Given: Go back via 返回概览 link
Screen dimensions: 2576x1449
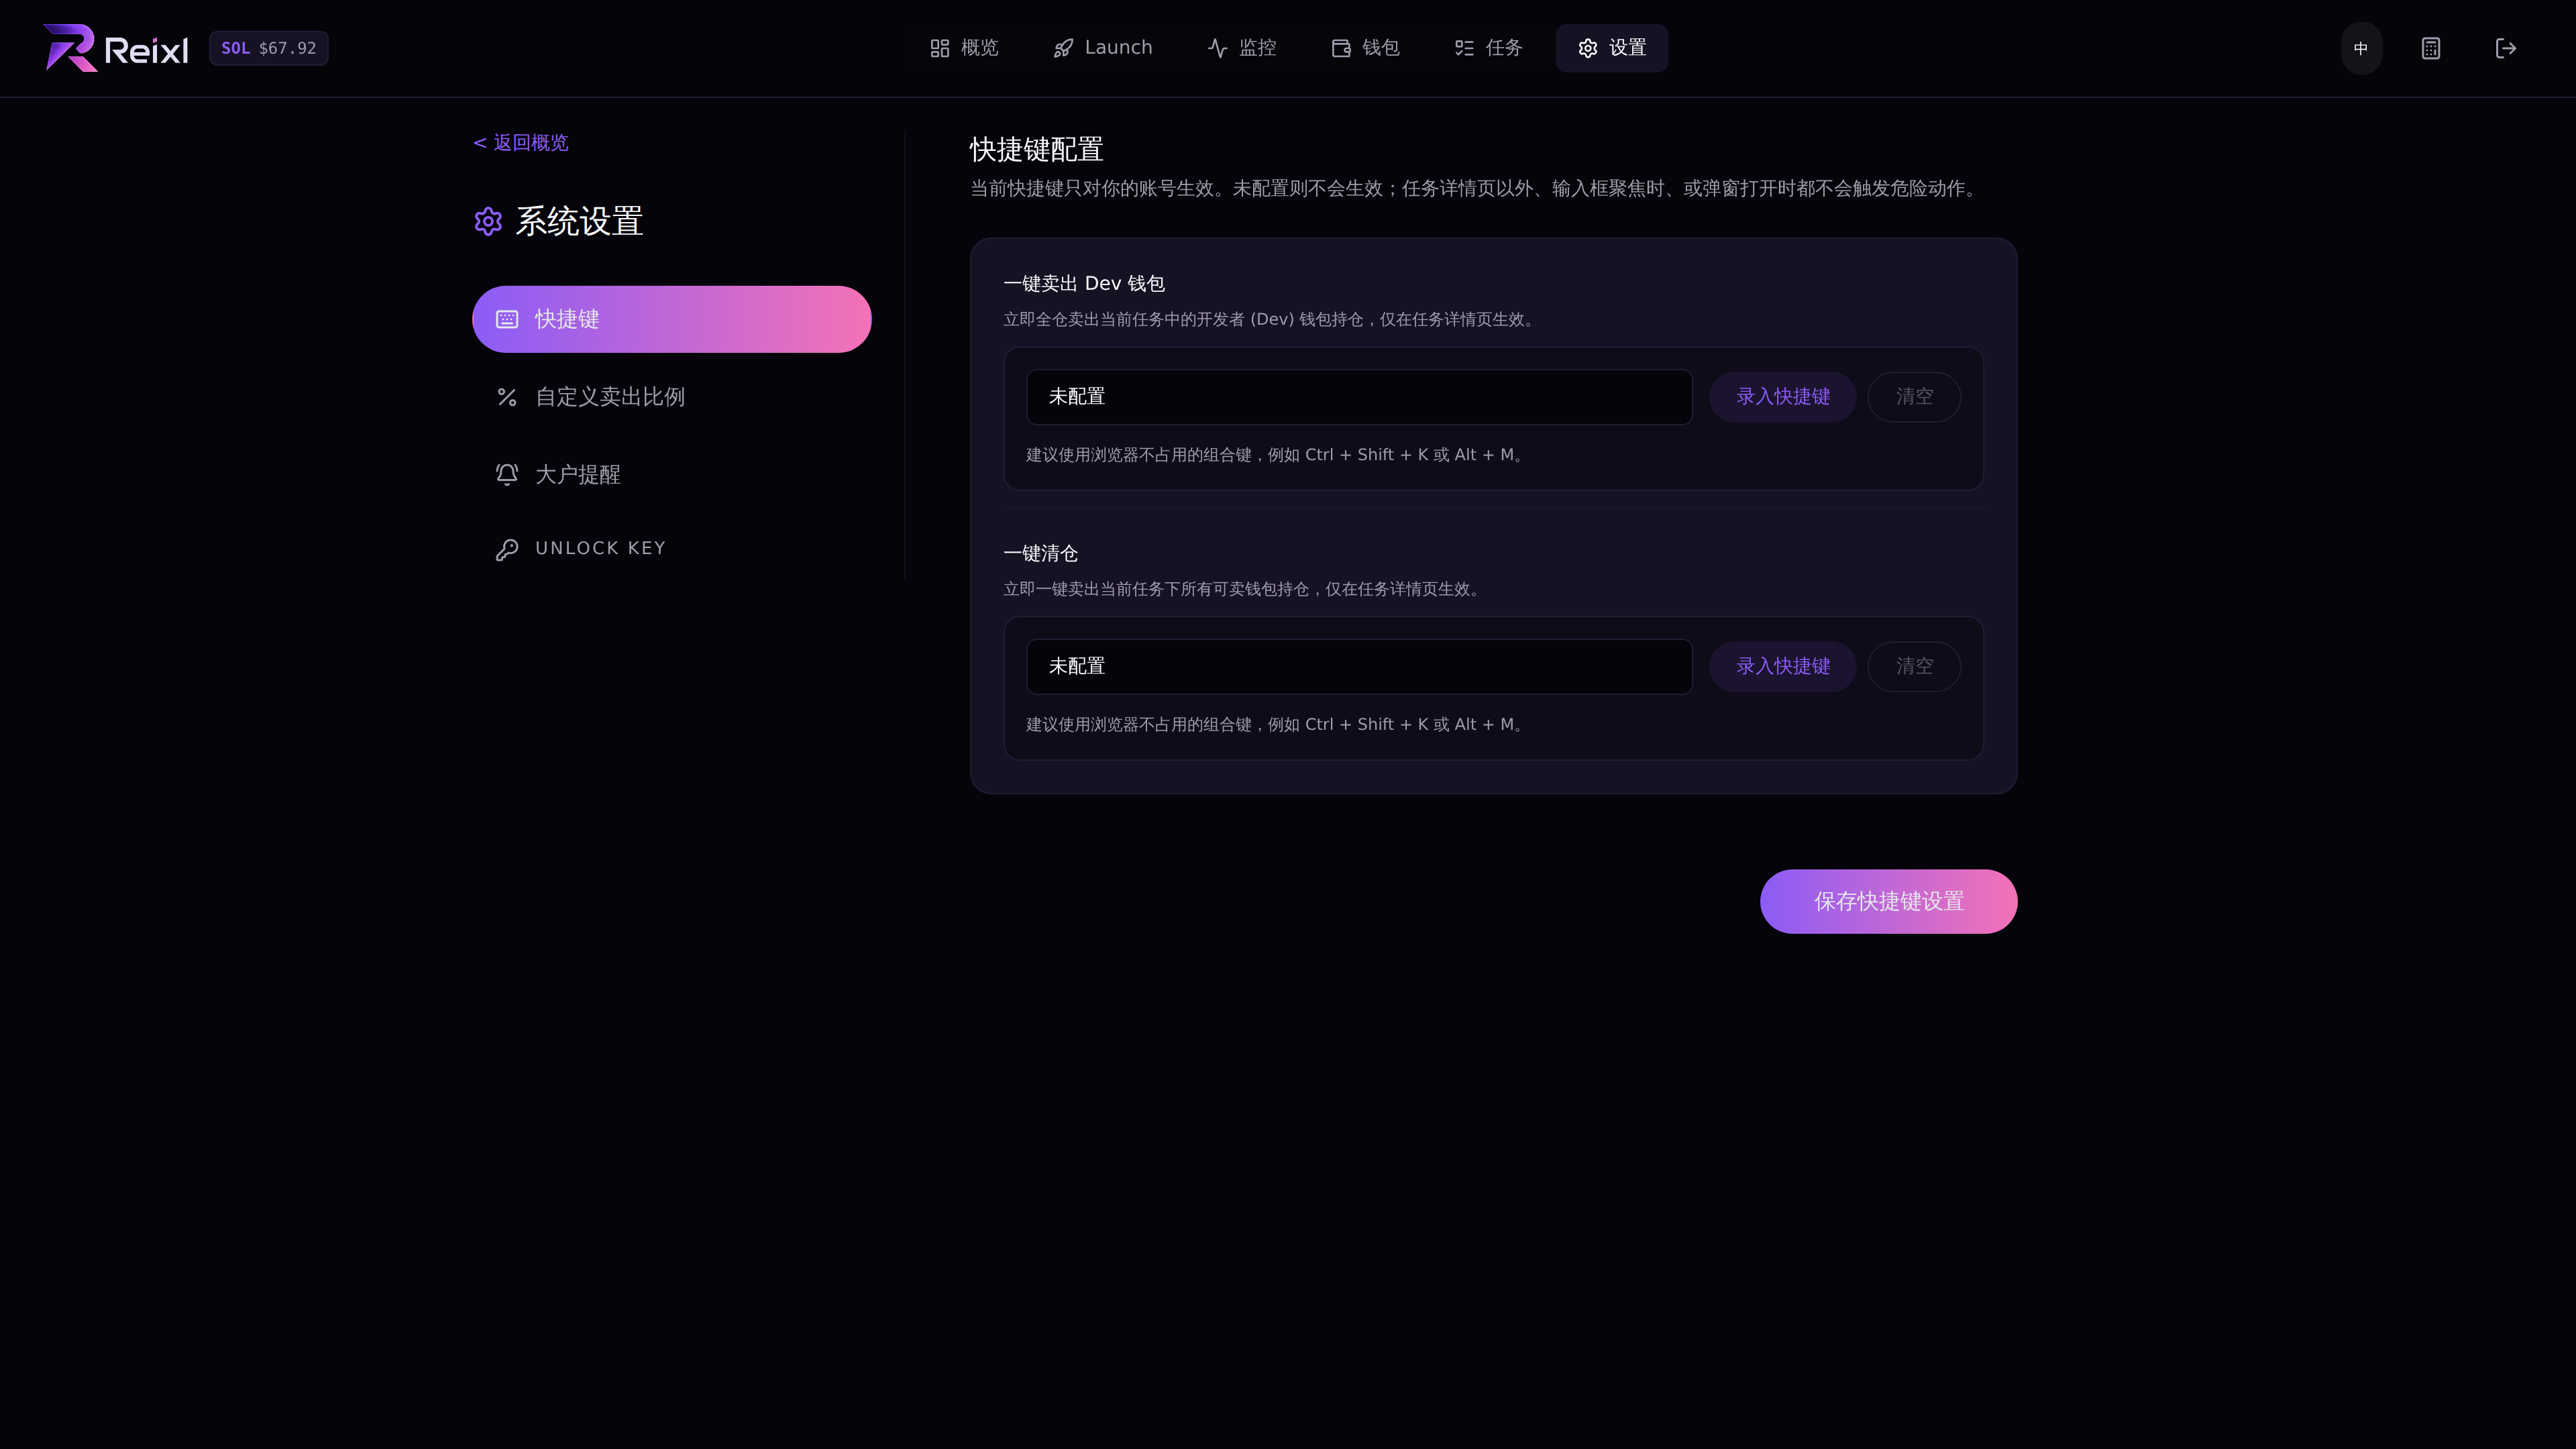Looking at the screenshot, I should (x=521, y=143).
